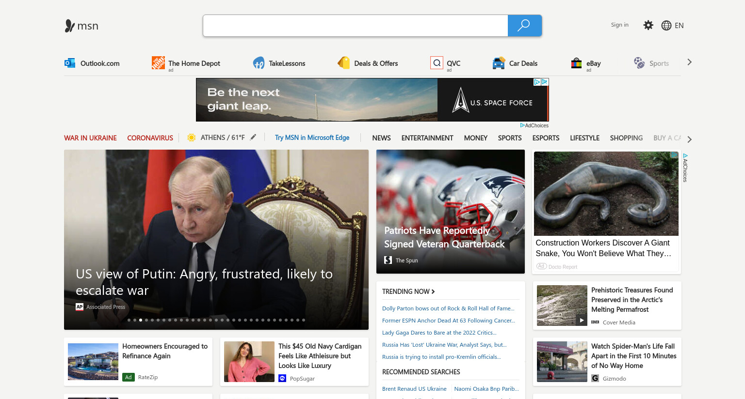Click the Outlook.com envelope icon
Image resolution: width=745 pixels, height=399 pixels.
pyautogui.click(x=70, y=63)
